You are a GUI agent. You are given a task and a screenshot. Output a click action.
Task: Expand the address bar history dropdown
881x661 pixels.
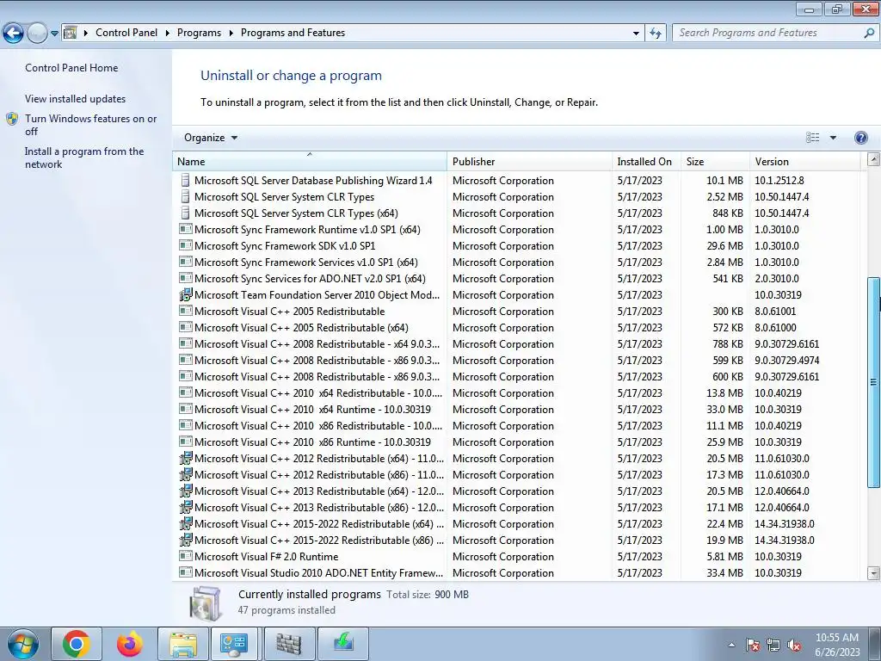point(636,34)
